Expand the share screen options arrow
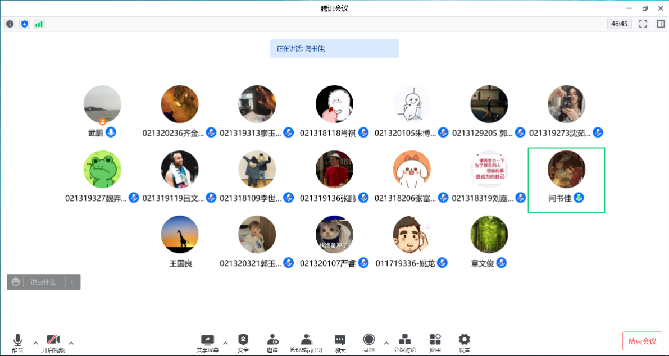669x356 pixels. tap(225, 343)
